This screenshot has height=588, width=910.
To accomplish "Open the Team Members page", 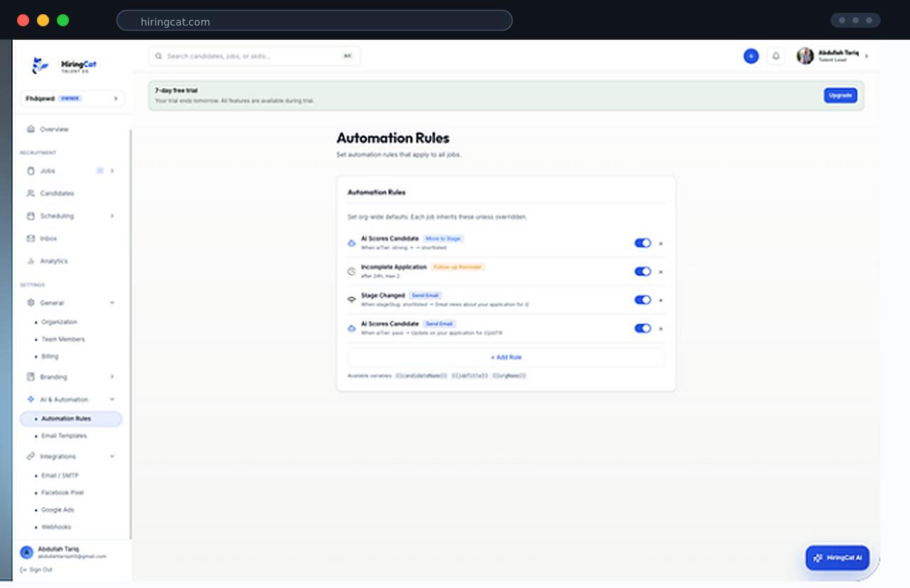I will (63, 339).
